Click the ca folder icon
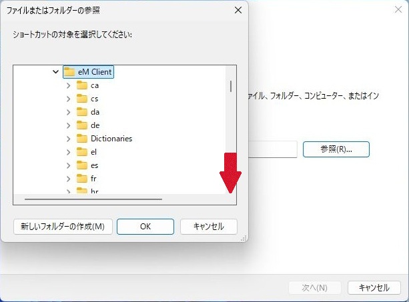Viewport: 409px width, 302px height. pyautogui.click(x=82, y=85)
